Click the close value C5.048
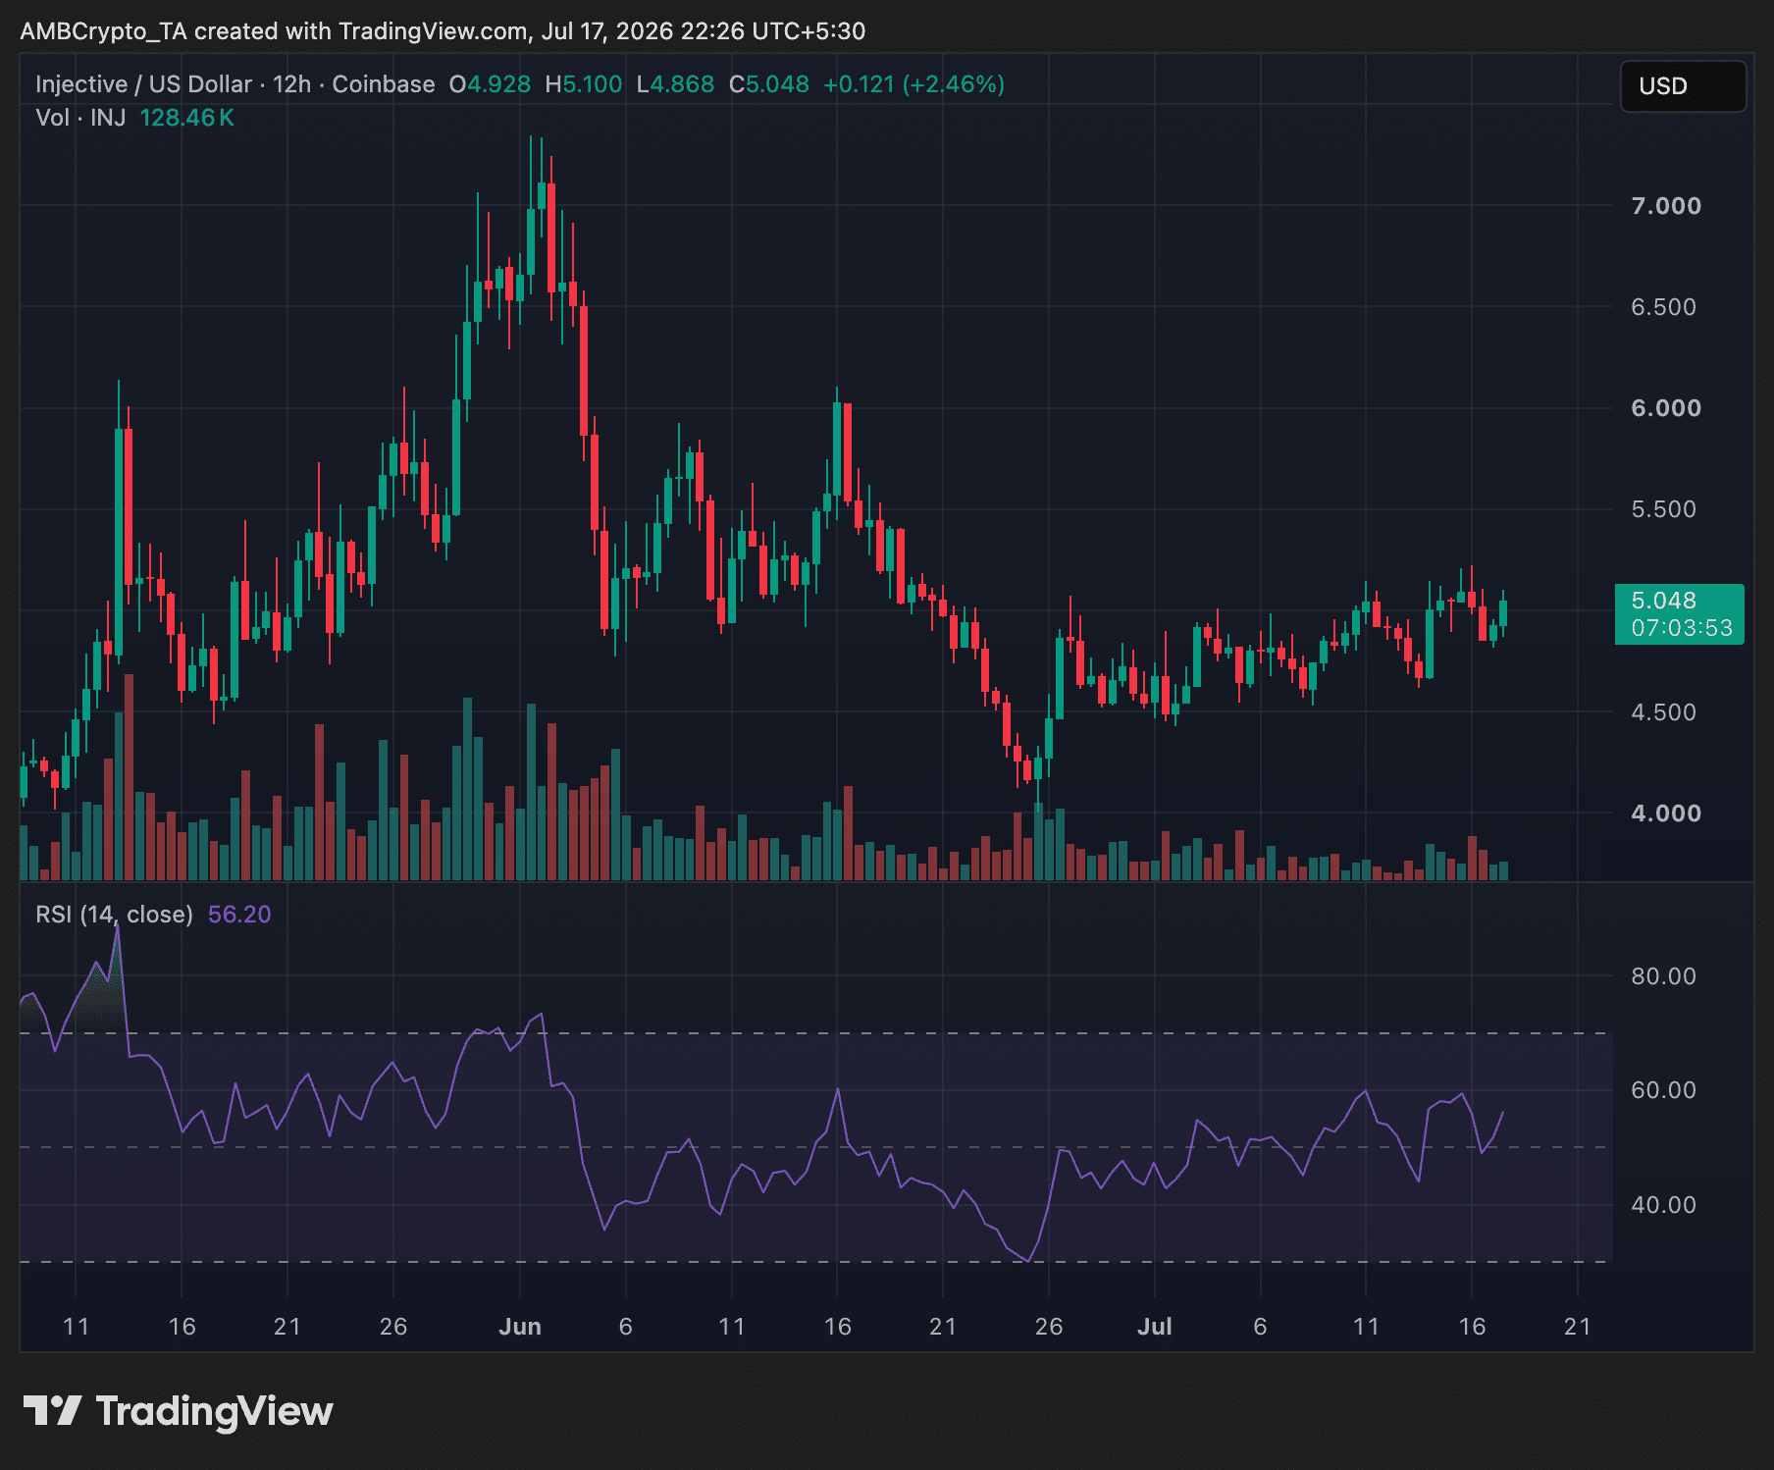The width and height of the screenshot is (1774, 1470). pyautogui.click(x=769, y=84)
